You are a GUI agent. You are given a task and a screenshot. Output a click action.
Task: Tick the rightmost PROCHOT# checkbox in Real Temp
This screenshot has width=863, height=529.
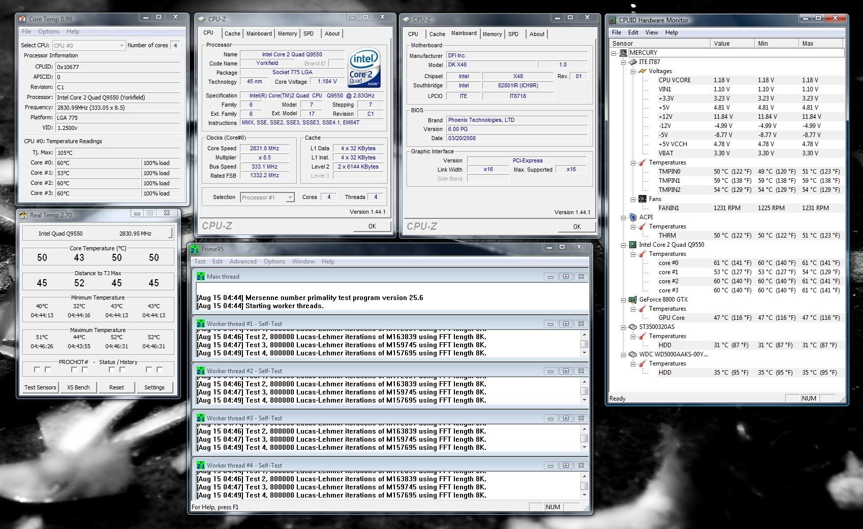[x=160, y=370]
